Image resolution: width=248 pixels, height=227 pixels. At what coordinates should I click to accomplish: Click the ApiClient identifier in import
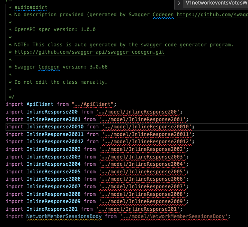(x=40, y=104)
